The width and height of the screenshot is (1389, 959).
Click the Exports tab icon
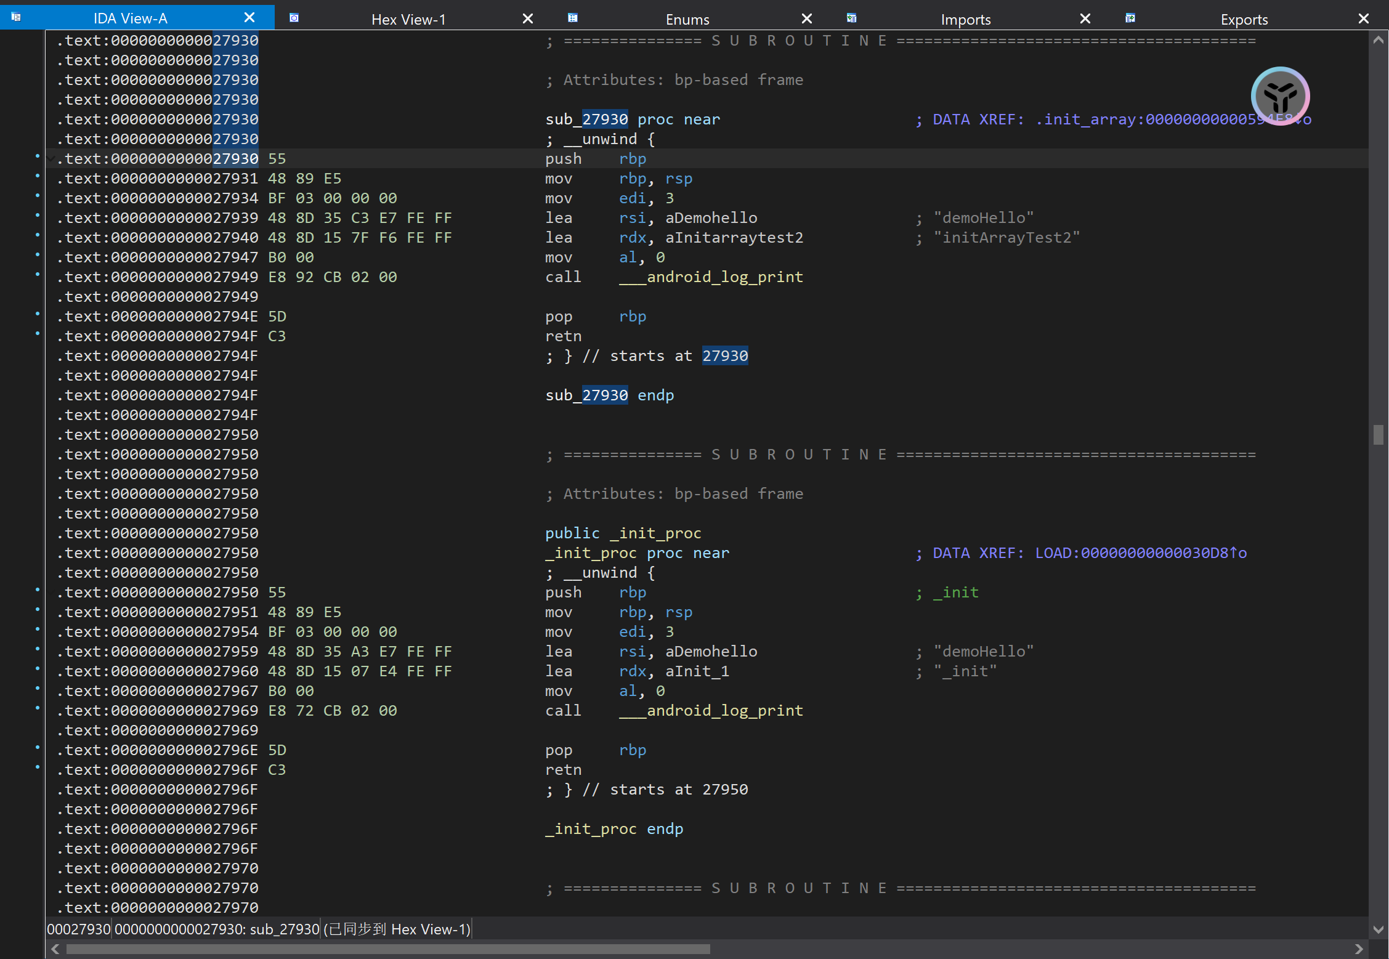tap(1130, 18)
